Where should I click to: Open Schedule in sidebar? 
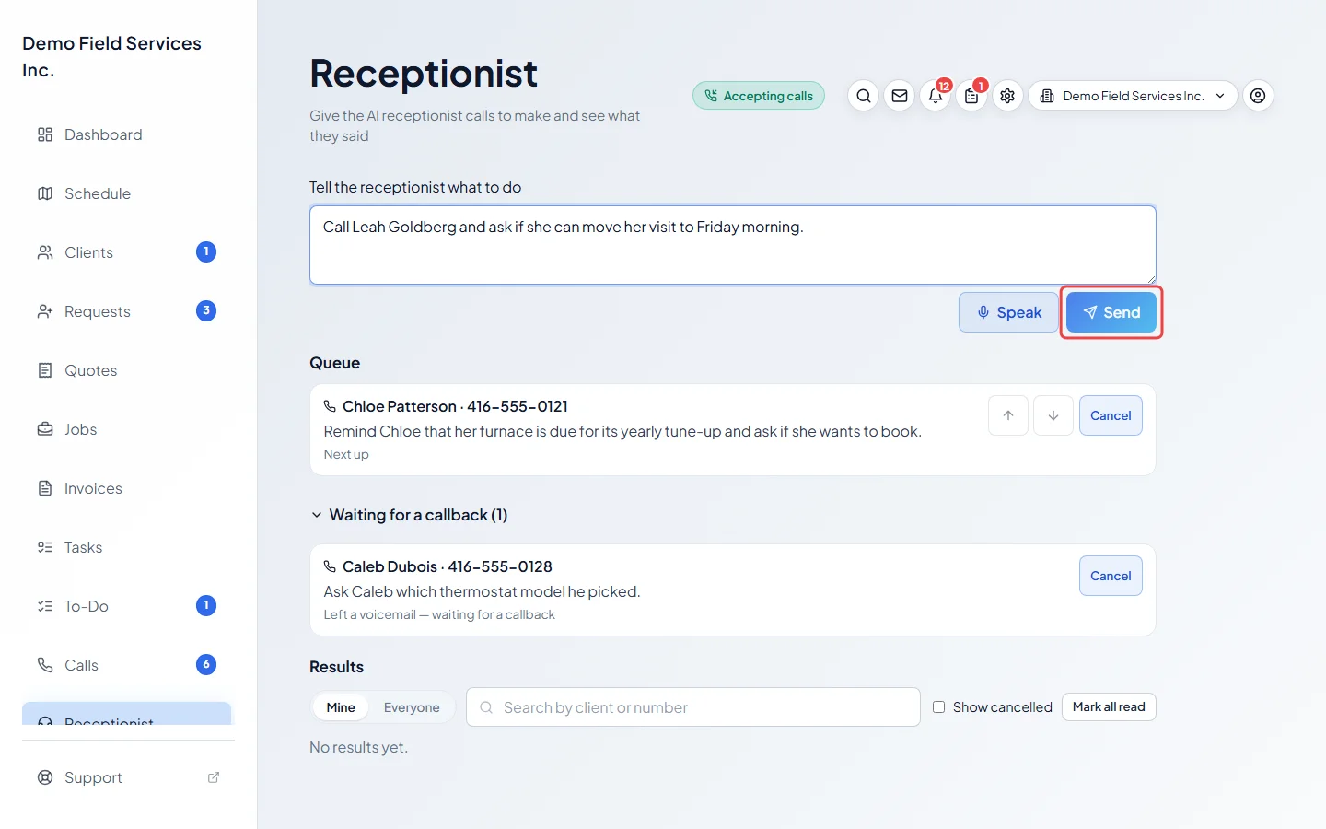pyautogui.click(x=127, y=193)
